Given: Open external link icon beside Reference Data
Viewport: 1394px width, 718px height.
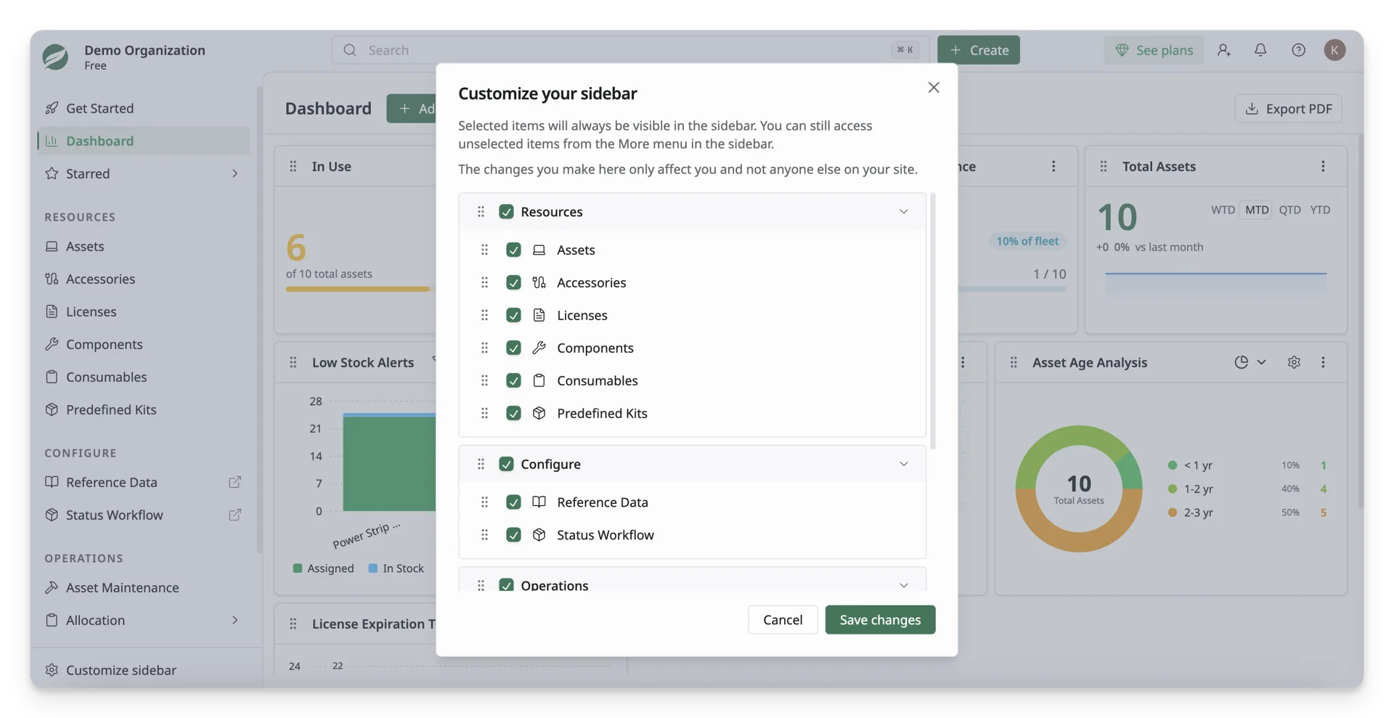Looking at the screenshot, I should pos(235,482).
